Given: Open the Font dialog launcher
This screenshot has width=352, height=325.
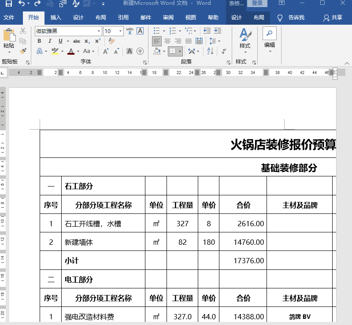Looking at the screenshot, I should coord(145,63).
